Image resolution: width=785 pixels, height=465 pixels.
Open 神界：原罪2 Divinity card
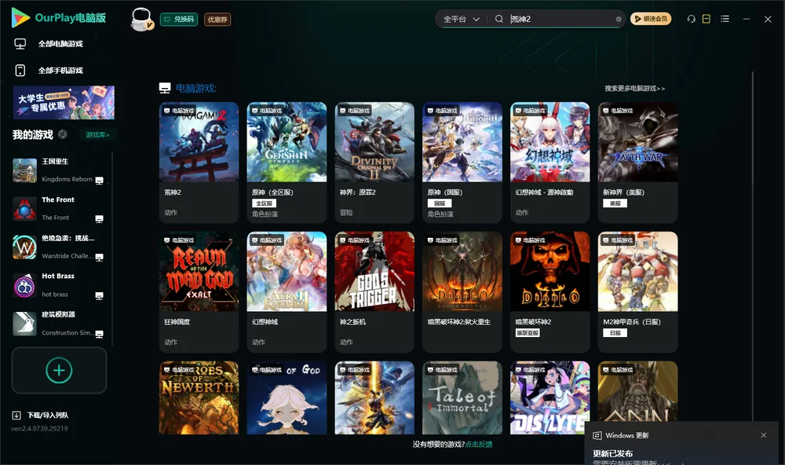[374, 163]
